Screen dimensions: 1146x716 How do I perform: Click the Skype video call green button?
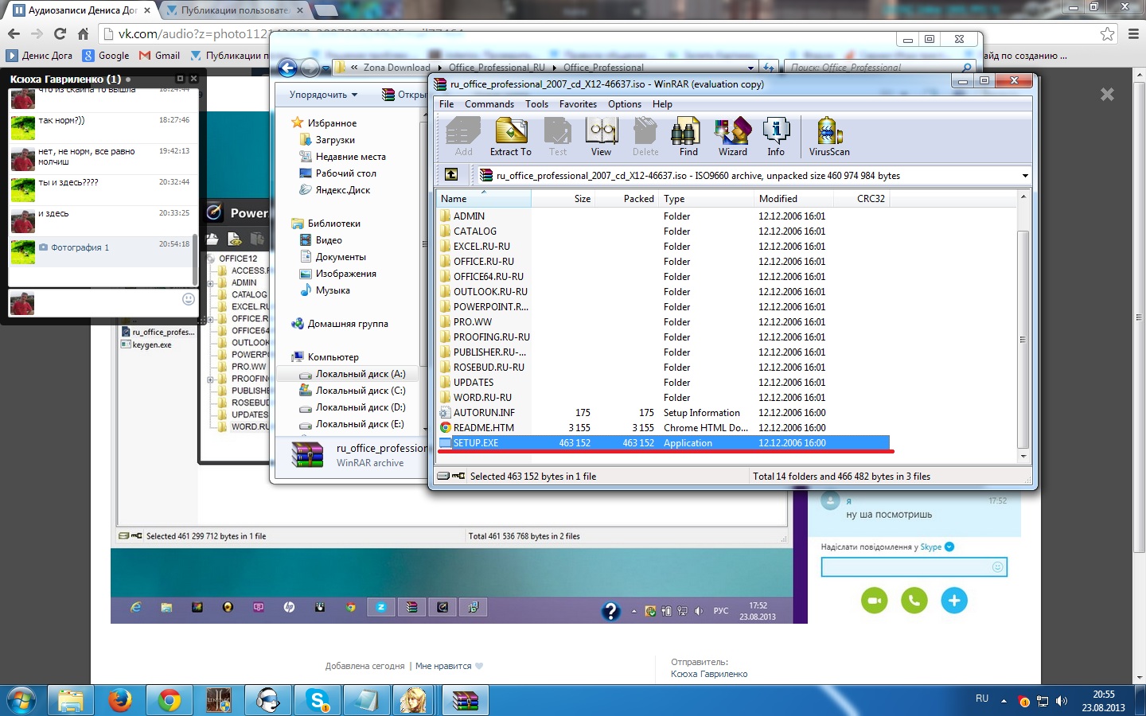coord(874,600)
